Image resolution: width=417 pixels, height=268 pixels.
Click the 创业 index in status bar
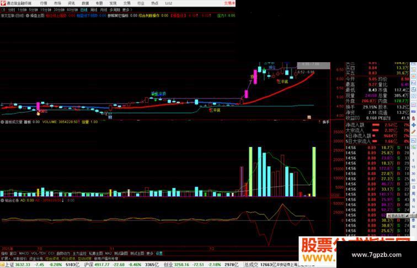(x=168, y=265)
